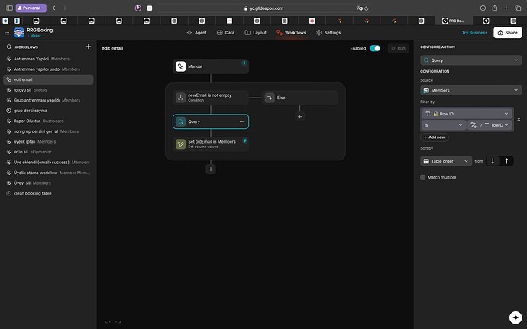This screenshot has height=329, width=527.
Task: Click the Safari sidebar toggle icon
Action: (9, 8)
